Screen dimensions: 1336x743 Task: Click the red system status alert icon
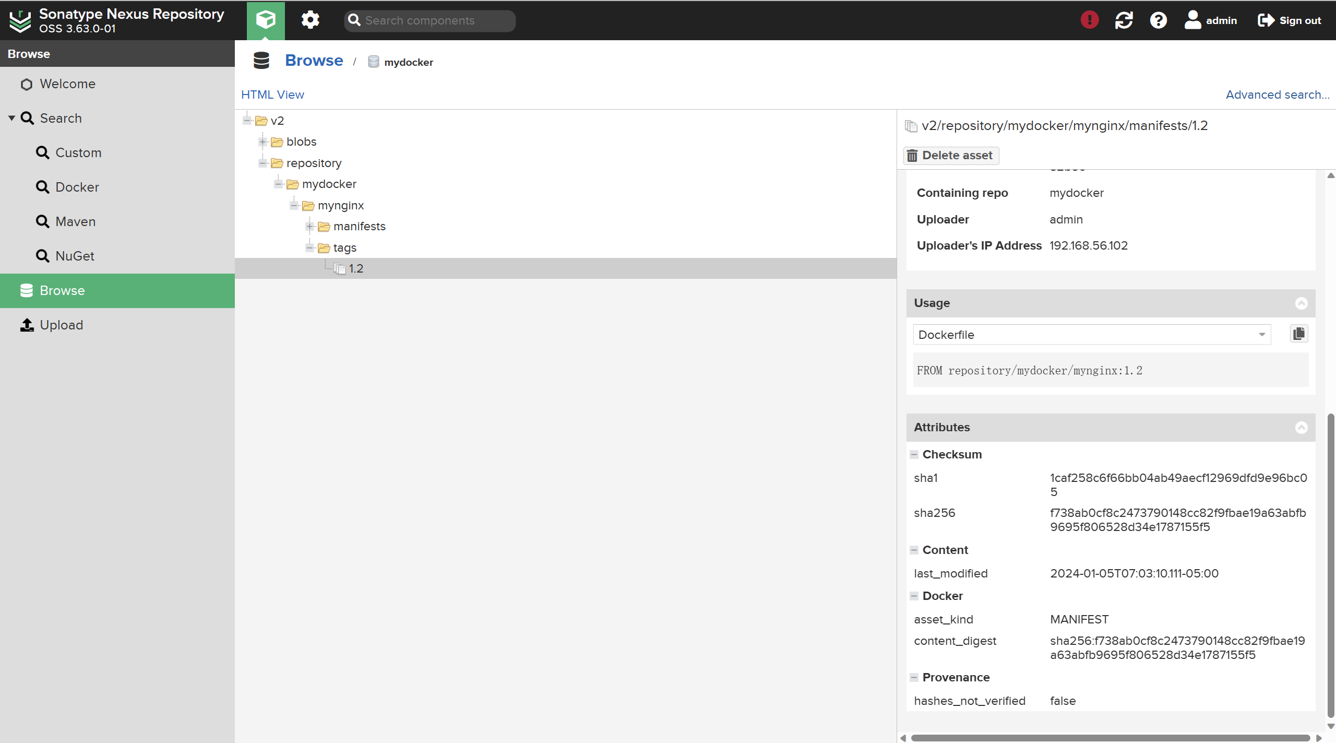[1089, 20]
